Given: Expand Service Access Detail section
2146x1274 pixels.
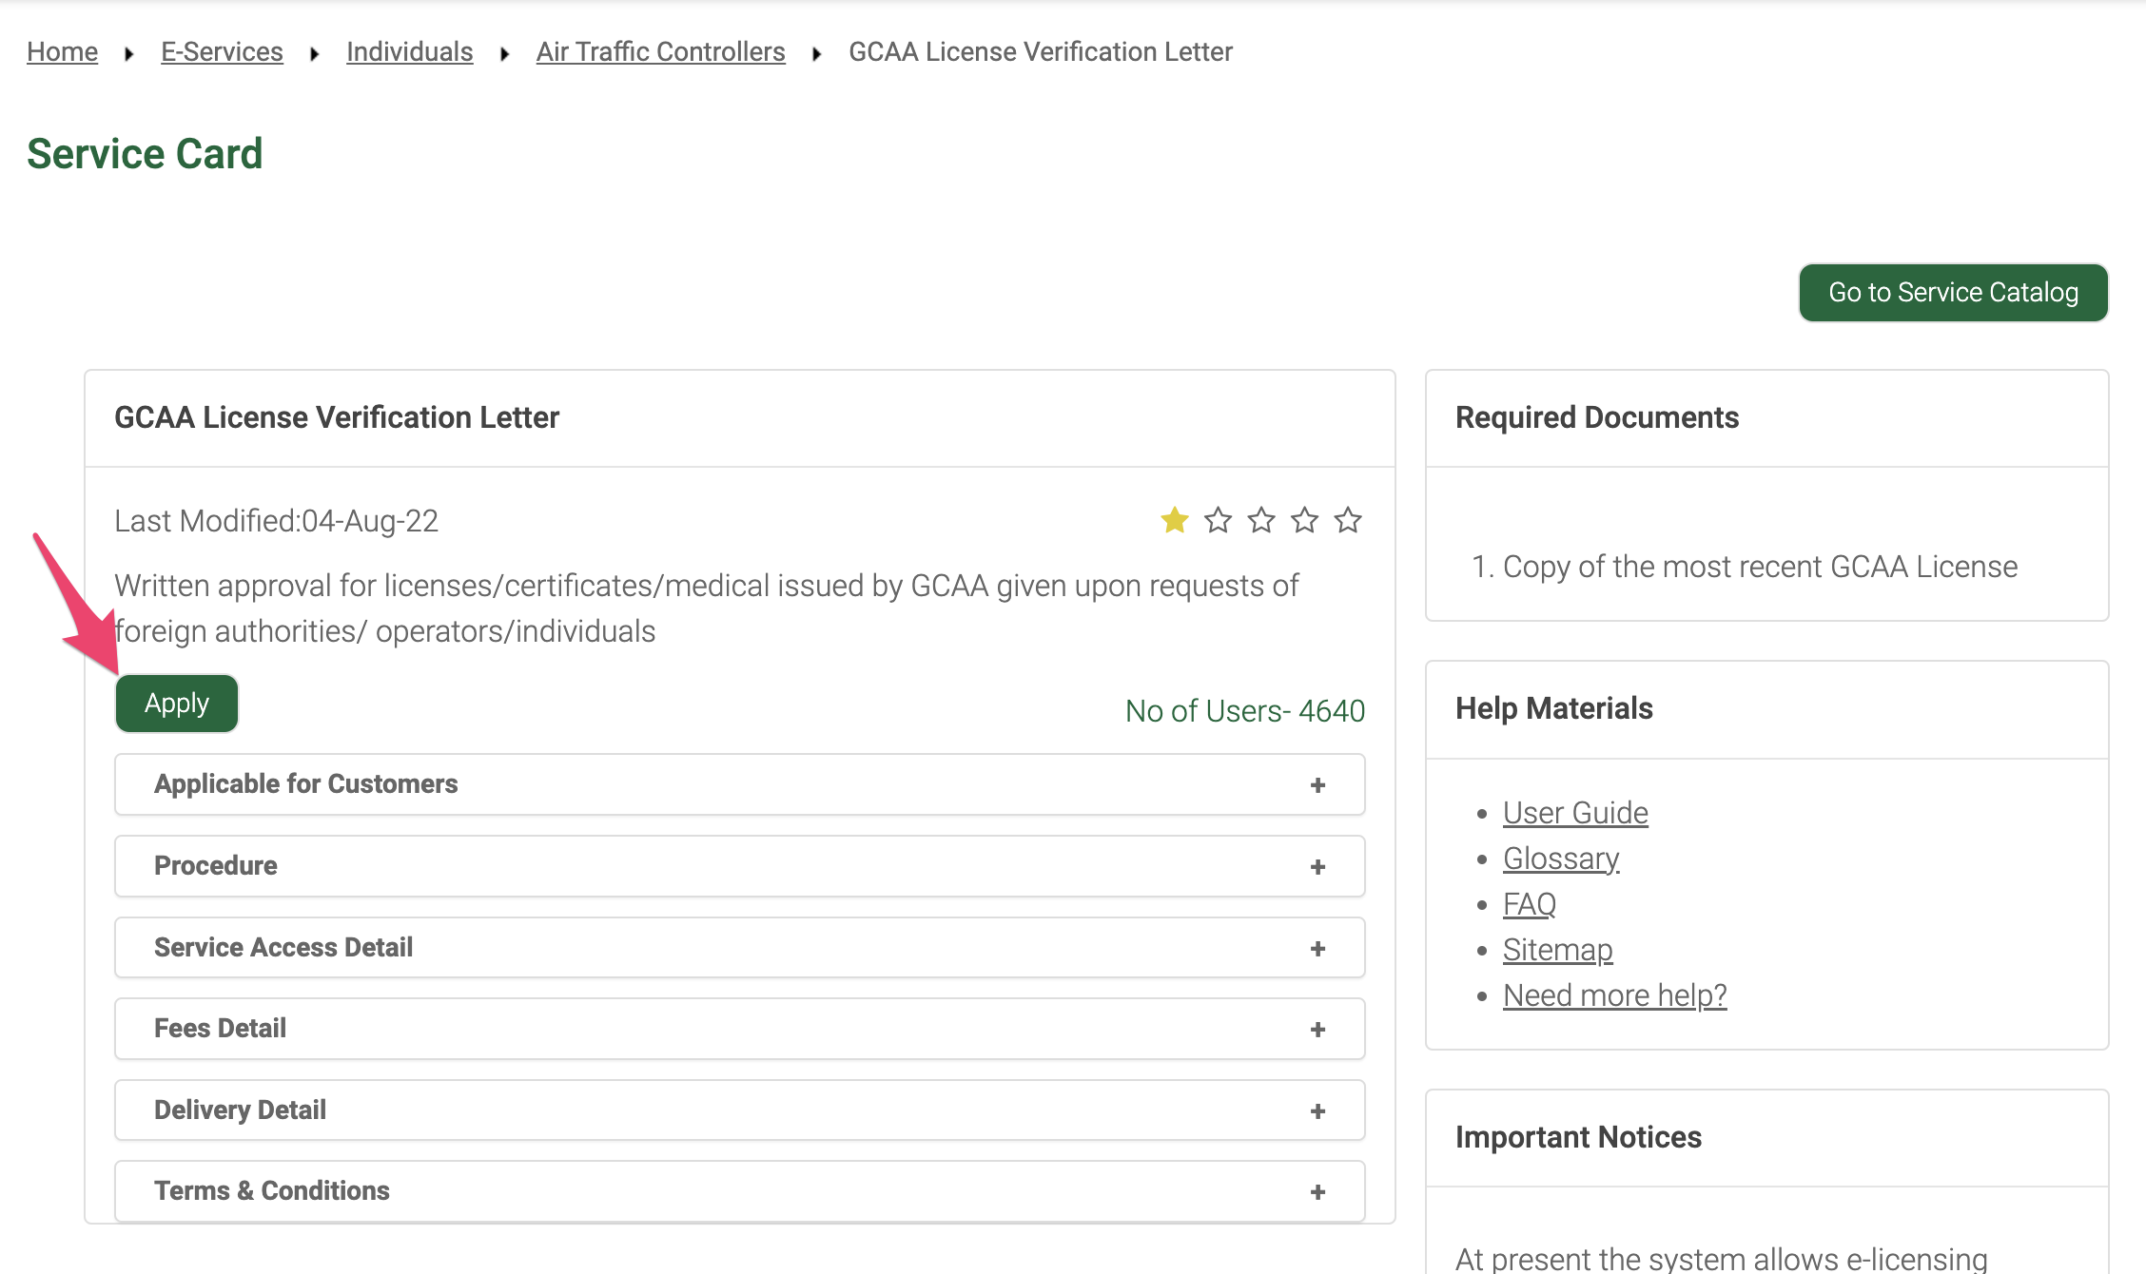Looking at the screenshot, I should [740, 948].
